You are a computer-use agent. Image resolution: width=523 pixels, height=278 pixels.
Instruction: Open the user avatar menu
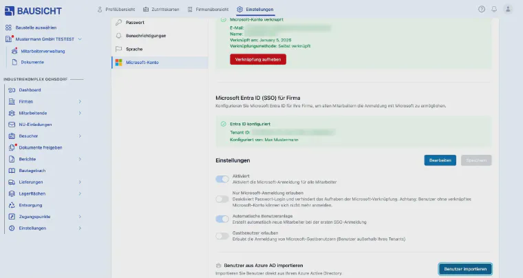point(508,9)
